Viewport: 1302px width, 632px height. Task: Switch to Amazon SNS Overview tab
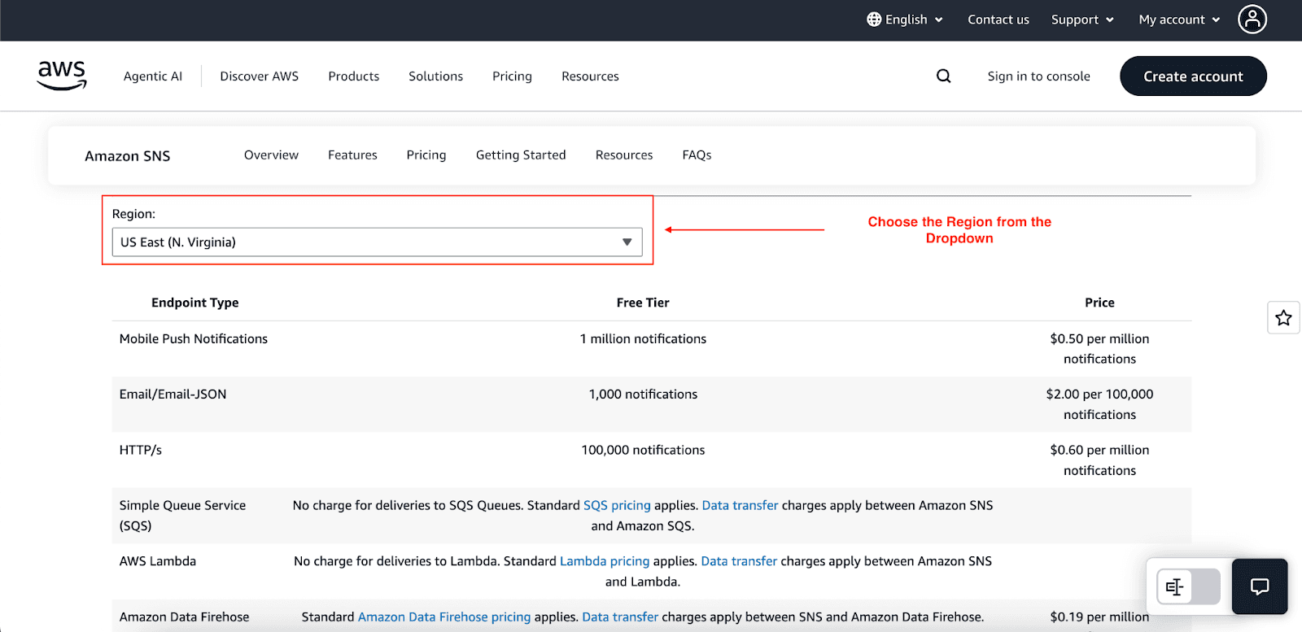271,155
